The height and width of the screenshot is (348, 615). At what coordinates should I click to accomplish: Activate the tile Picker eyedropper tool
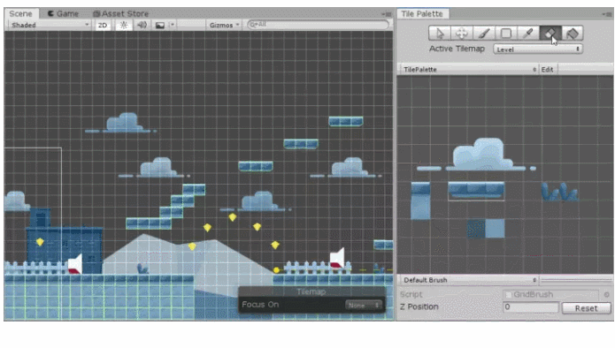coord(528,34)
